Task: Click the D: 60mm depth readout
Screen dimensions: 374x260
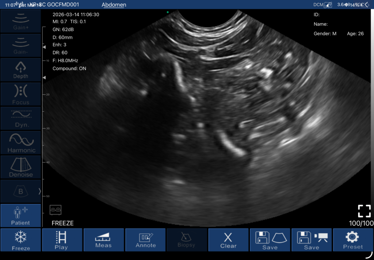Action: point(62,38)
